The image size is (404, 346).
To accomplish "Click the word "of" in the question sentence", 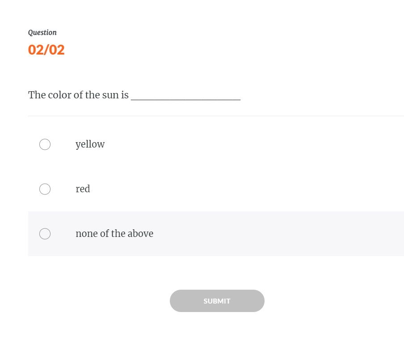I will (x=80, y=95).
